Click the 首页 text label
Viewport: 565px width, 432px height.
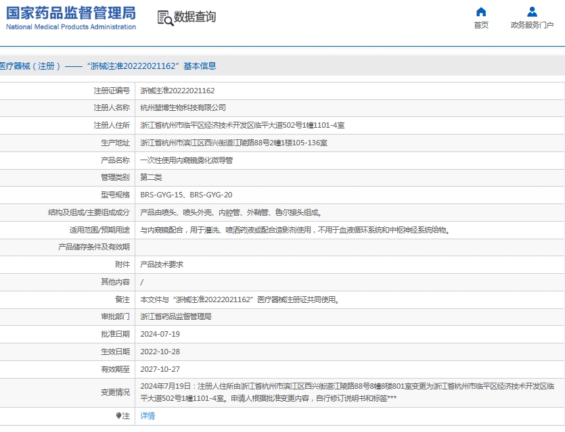(x=481, y=25)
